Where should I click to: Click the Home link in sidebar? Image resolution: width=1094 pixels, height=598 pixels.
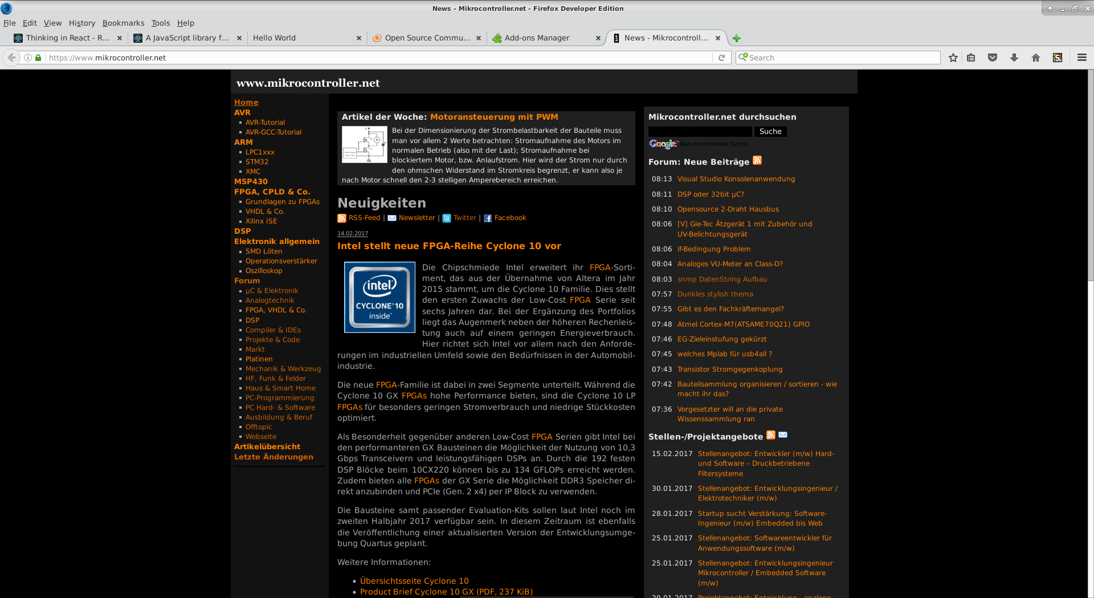(246, 103)
